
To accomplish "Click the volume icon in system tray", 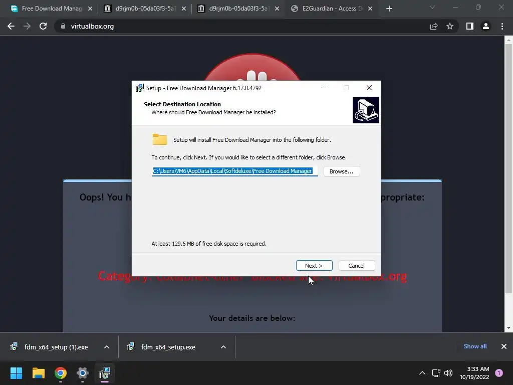I will [448, 373].
